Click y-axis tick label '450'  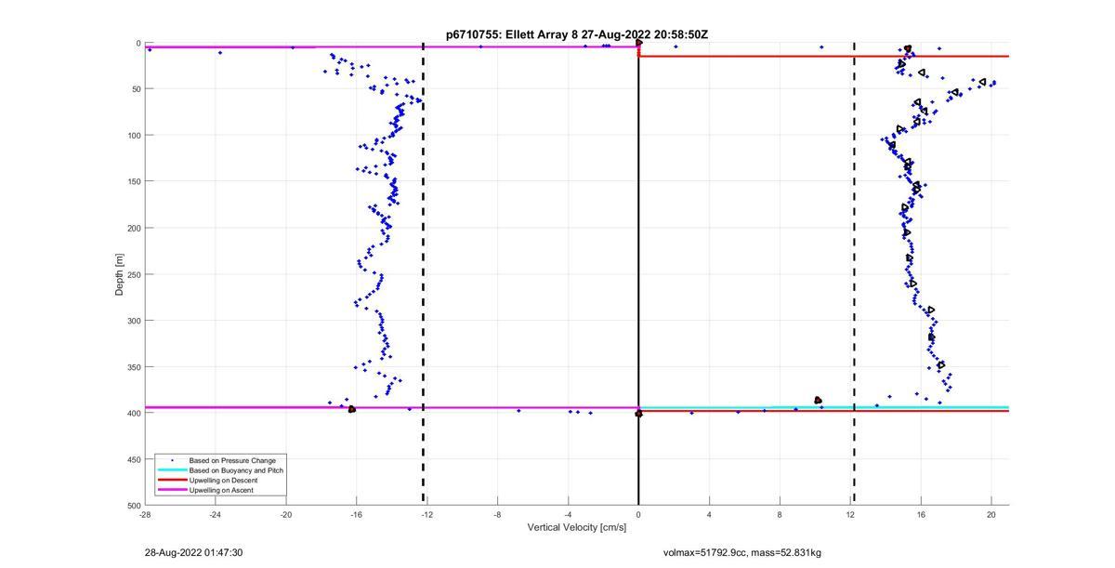click(x=134, y=459)
